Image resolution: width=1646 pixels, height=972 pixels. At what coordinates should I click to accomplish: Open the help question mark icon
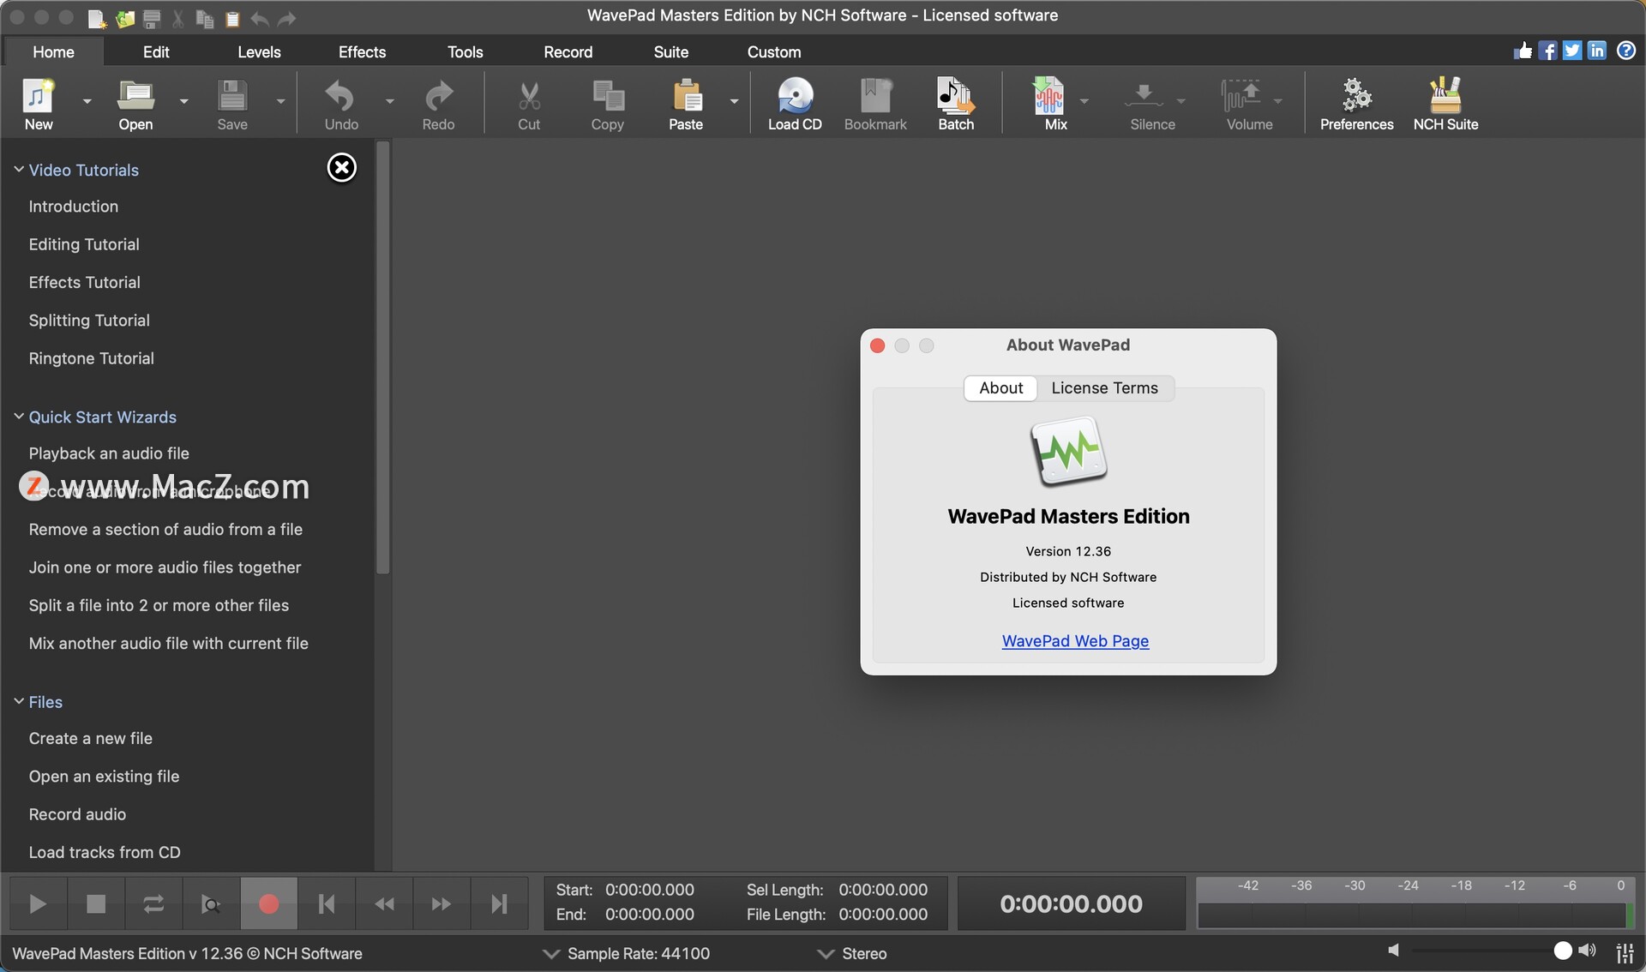(x=1626, y=51)
